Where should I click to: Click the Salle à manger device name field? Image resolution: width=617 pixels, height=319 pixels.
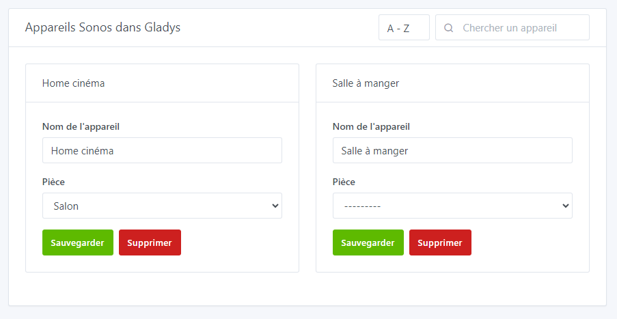click(452, 151)
